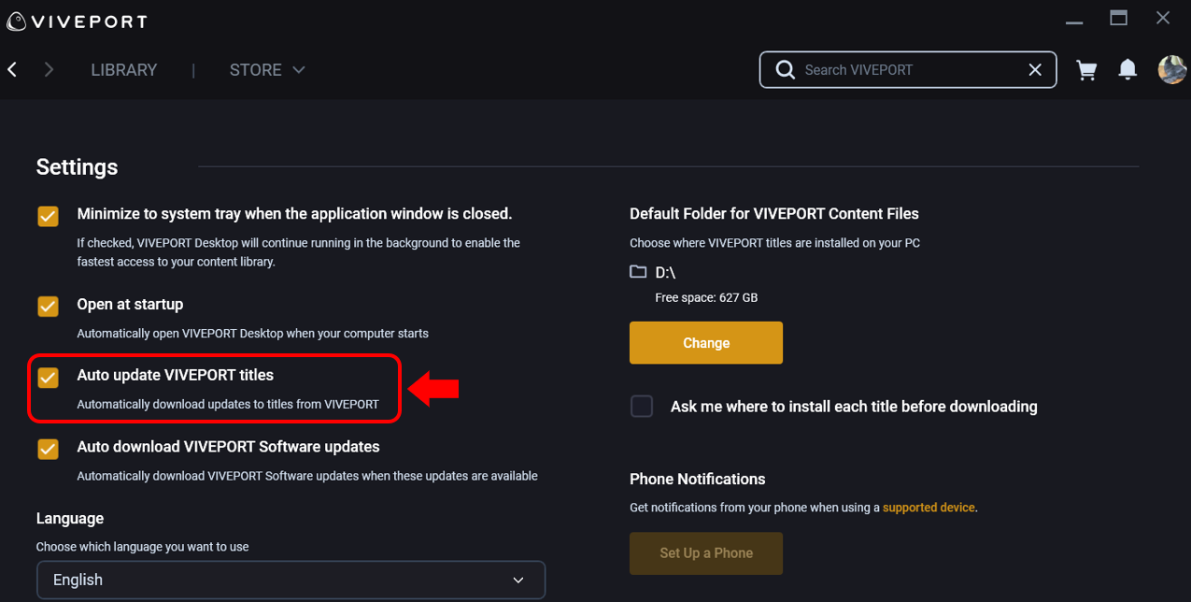Switch to the LIBRARY tab
This screenshot has width=1191, height=602.
click(x=124, y=70)
